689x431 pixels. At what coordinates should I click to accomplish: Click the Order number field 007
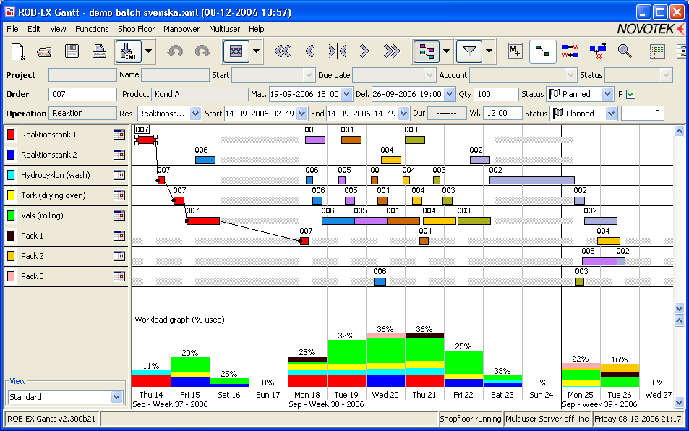click(82, 94)
